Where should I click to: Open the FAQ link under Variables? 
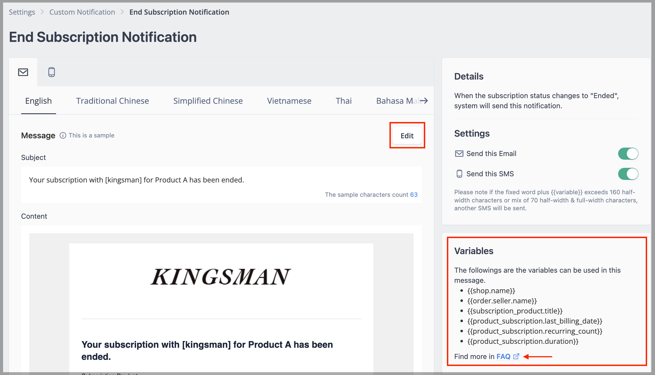point(503,356)
